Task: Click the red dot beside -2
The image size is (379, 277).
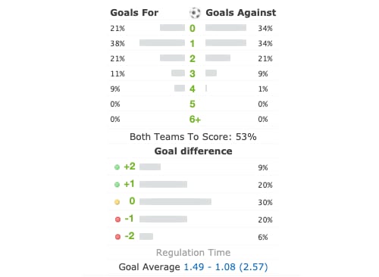Action: [117, 237]
